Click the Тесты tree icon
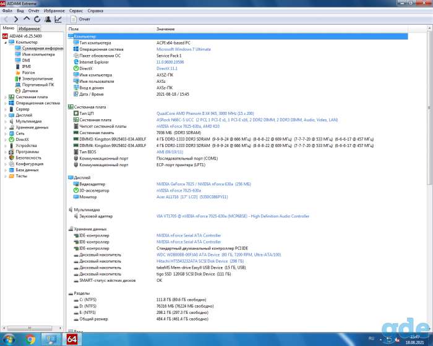This screenshot has width=433, height=346. pos(11,176)
